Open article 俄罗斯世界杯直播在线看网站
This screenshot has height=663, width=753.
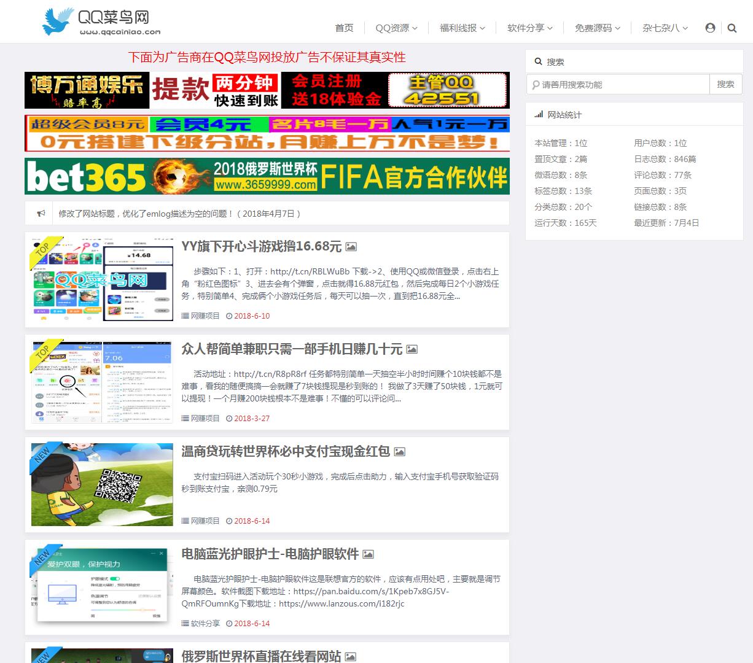point(261,656)
